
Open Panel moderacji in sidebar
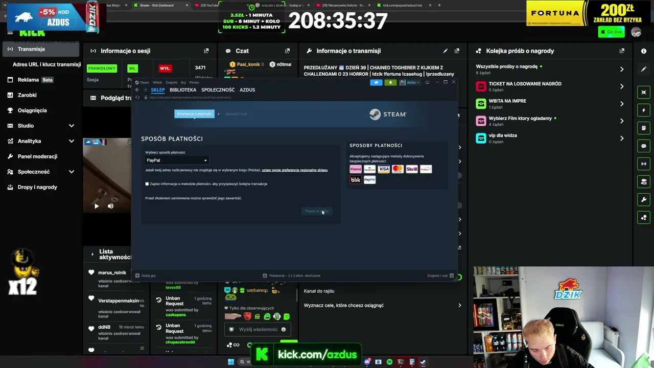pos(37,156)
